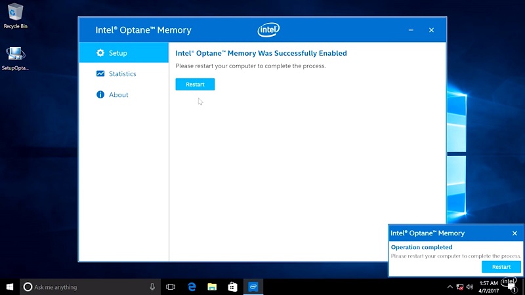Screen dimensions: 525x295
Task: Open Task View on taskbar
Action: click(x=171, y=287)
